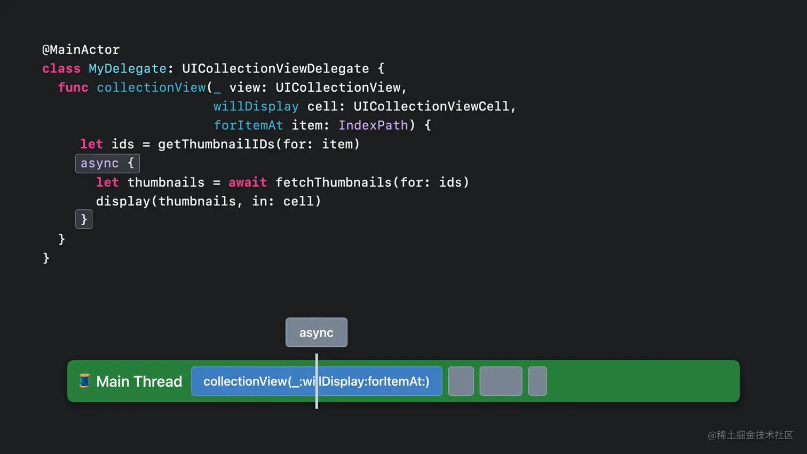
Task: Click the fetchThumbnails function call
Action: [334, 182]
